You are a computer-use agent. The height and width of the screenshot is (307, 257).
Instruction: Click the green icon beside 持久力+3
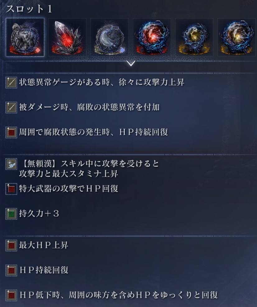[x=11, y=214]
